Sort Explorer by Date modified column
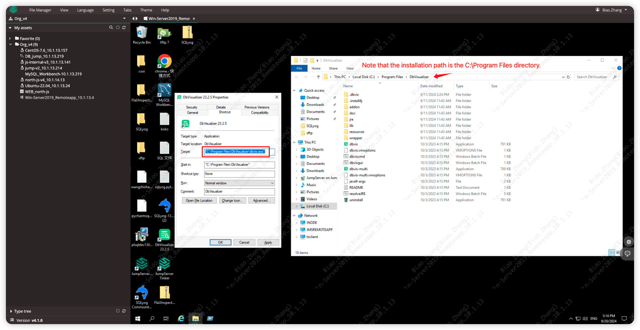 (x=431, y=86)
